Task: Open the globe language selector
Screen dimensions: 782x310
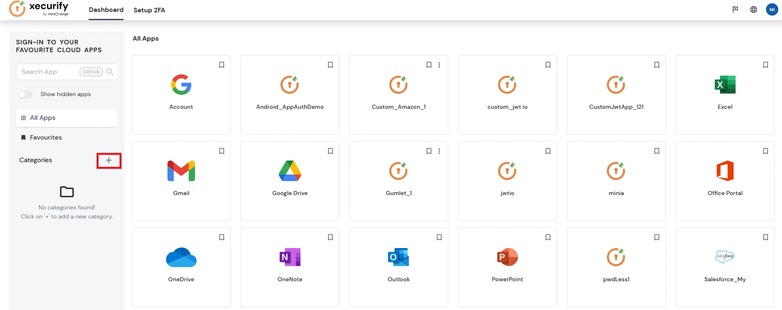Action: point(754,9)
